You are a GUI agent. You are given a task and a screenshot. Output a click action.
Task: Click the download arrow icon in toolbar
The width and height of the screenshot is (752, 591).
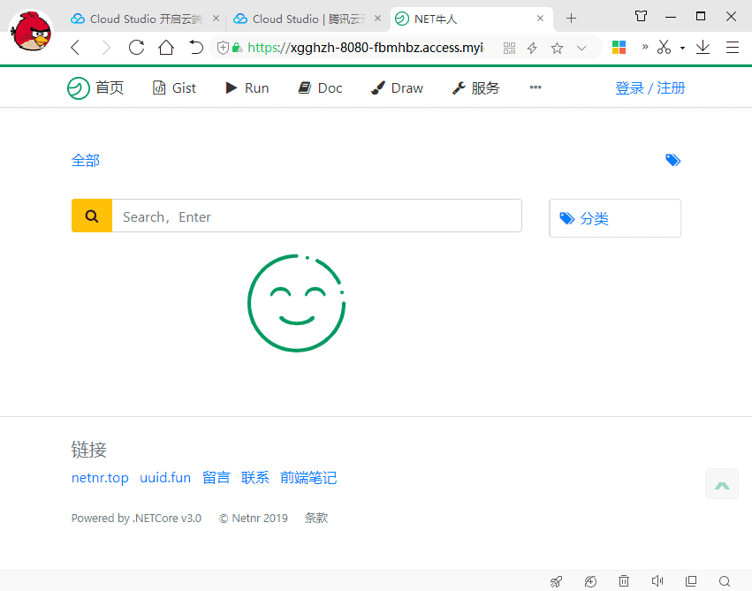[x=703, y=48]
